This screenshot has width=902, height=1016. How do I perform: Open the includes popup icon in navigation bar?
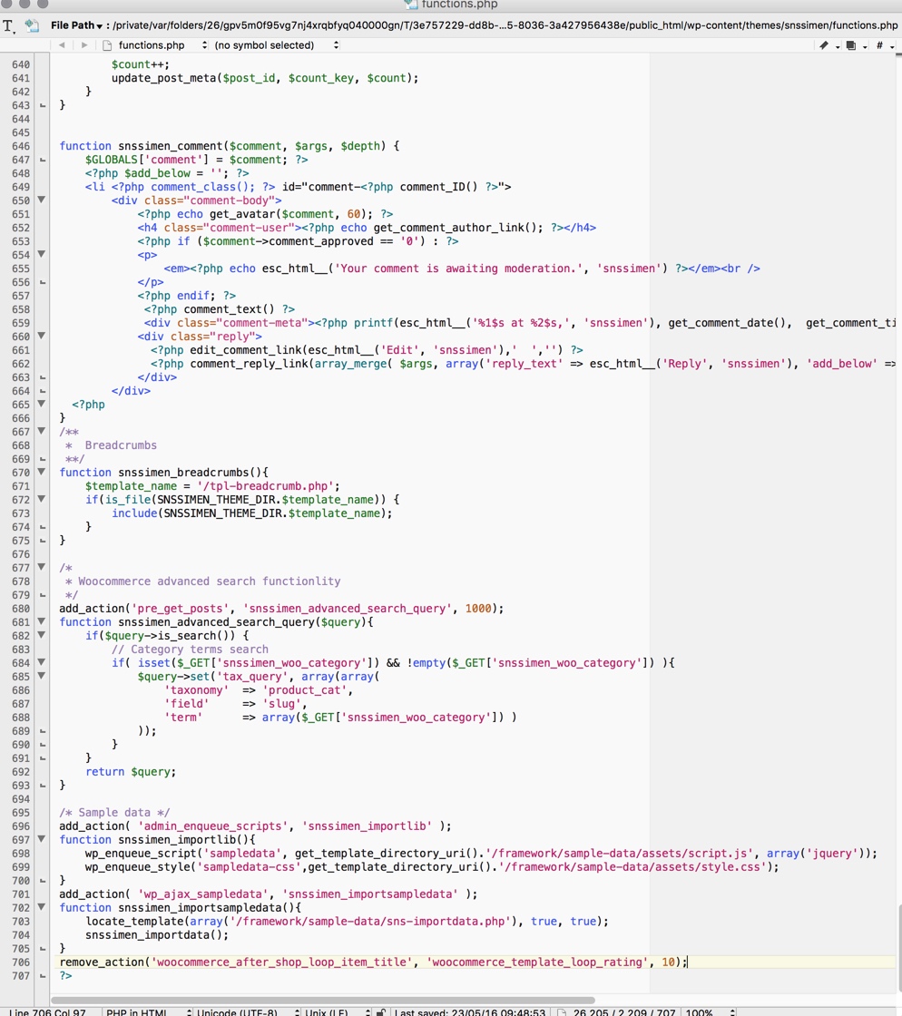(x=853, y=45)
